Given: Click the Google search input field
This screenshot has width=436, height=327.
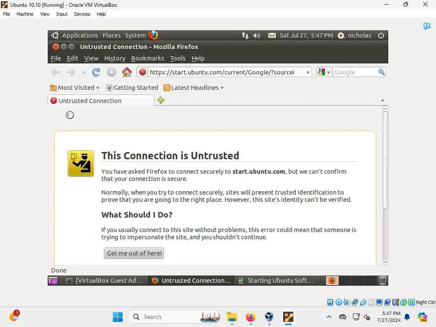Looking at the screenshot, I should pos(355,72).
